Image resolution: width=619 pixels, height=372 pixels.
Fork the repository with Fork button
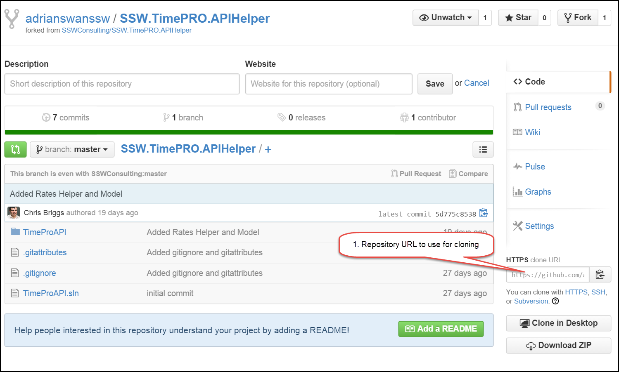coord(578,18)
